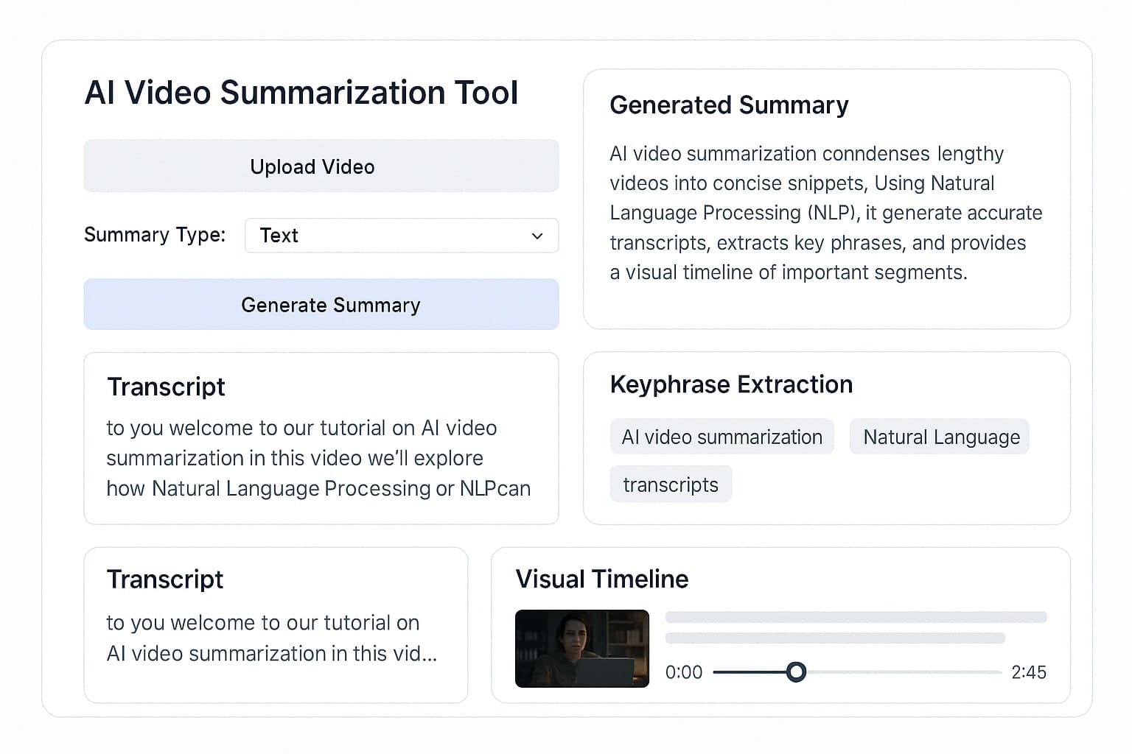Screen dimensions: 1132x754
Task: Select the transcripts keyphrase chip
Action: pyautogui.click(x=670, y=484)
